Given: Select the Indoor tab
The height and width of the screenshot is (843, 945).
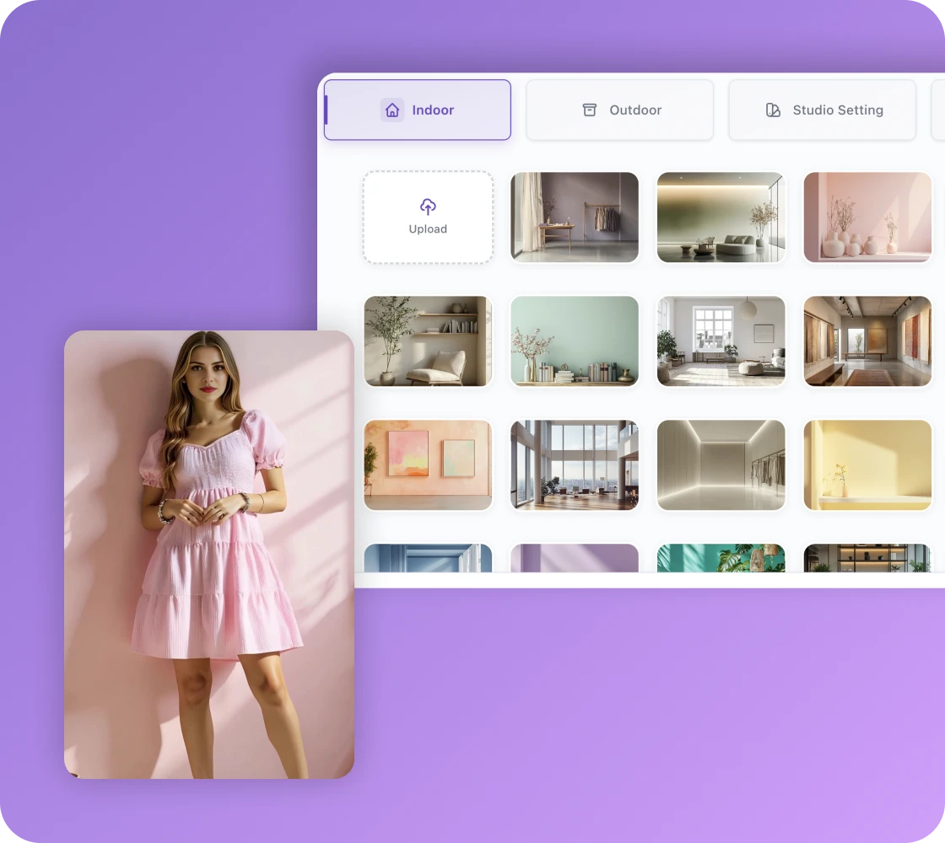Looking at the screenshot, I should (417, 110).
